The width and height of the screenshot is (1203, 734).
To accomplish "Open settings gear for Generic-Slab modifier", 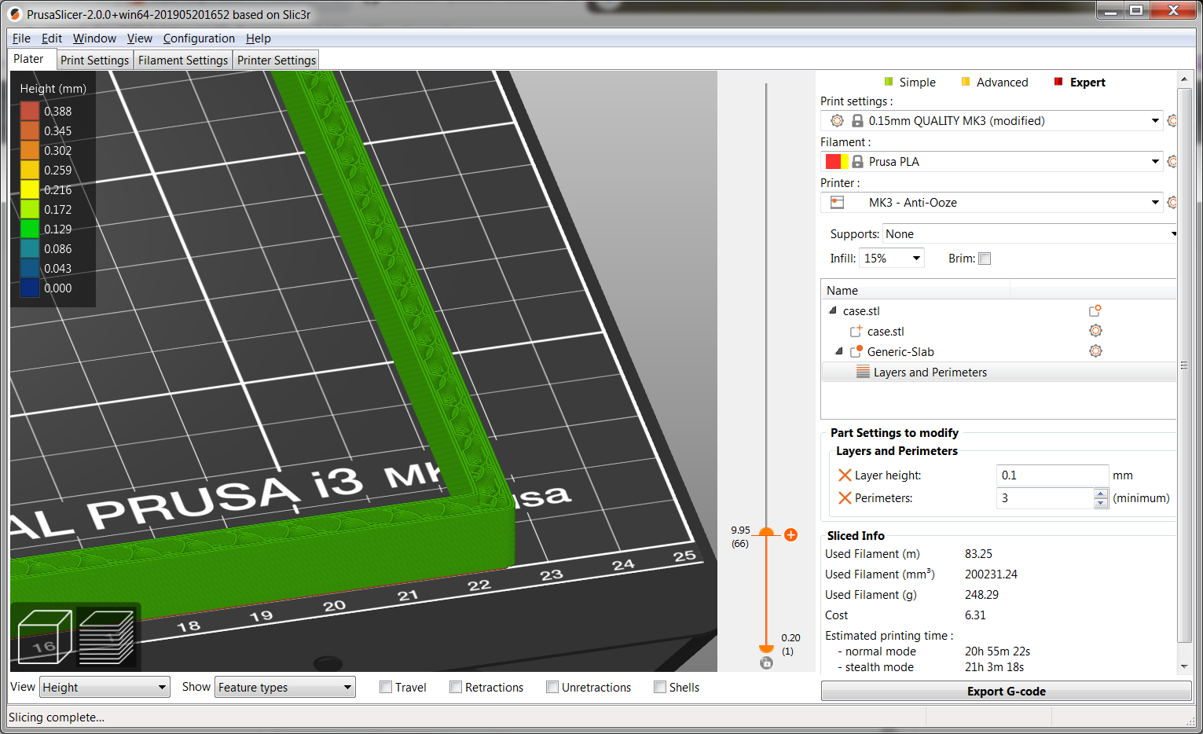I will pos(1095,350).
